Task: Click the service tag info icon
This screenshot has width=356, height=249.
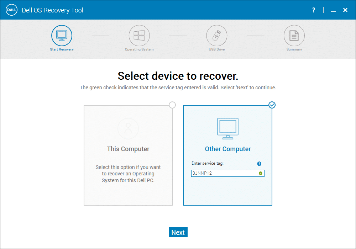Action: pyautogui.click(x=259, y=164)
